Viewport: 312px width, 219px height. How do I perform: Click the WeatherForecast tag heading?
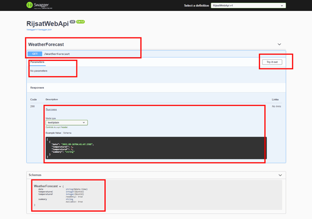coord(46,44)
